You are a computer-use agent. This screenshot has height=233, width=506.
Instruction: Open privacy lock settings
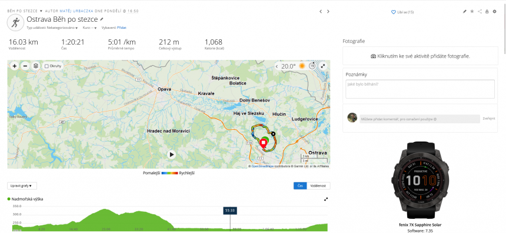click(487, 12)
